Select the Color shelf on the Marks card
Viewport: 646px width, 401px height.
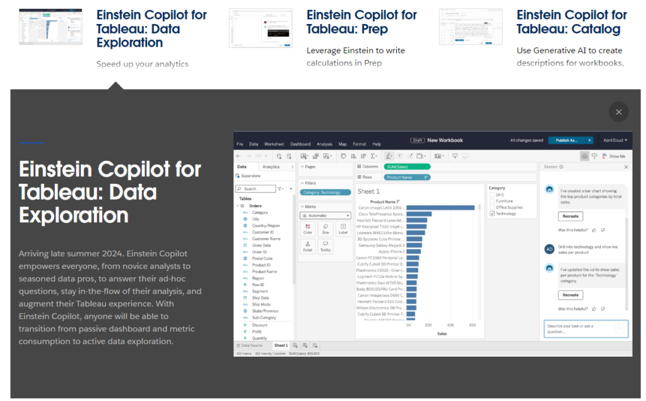(308, 229)
